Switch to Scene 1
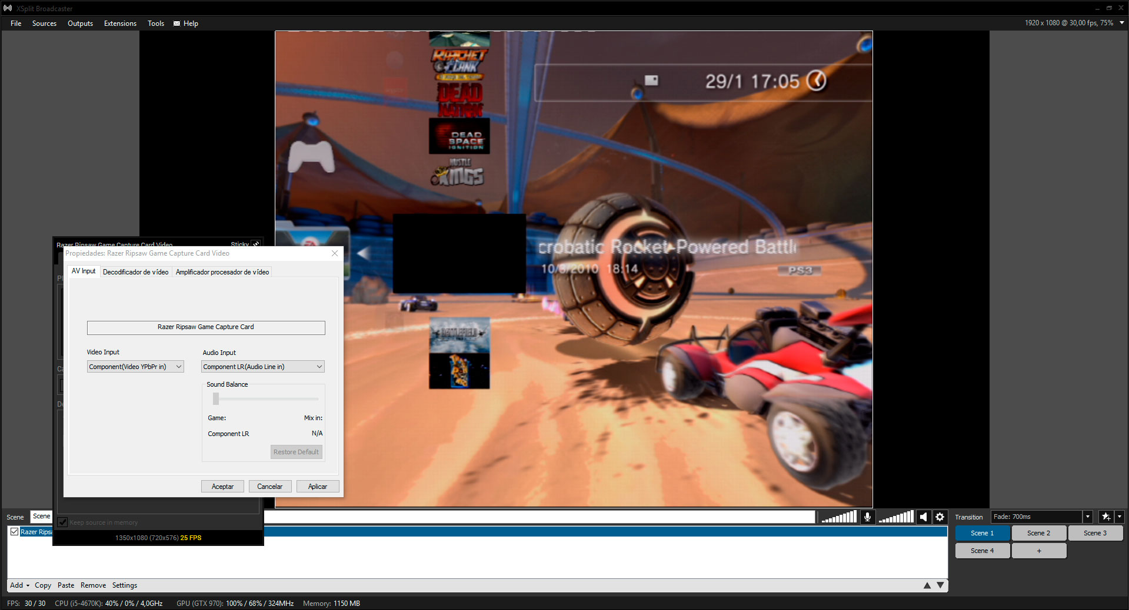The width and height of the screenshot is (1129, 610). (982, 533)
